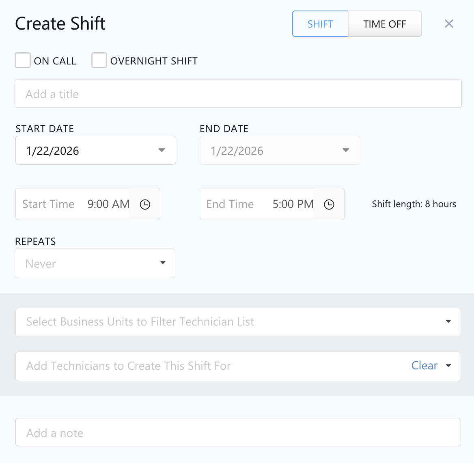Expand the Start Date dropdown arrow
This screenshot has height=463, width=474.
click(162, 150)
